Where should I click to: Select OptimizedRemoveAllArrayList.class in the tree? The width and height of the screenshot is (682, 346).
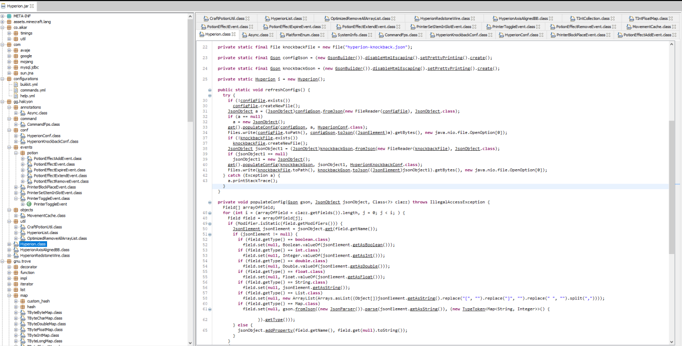[x=57, y=238]
